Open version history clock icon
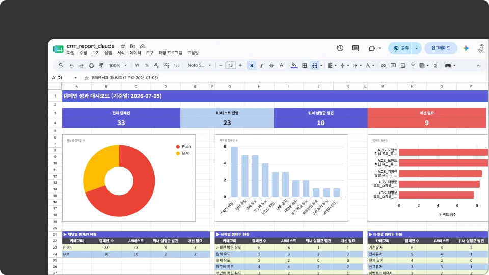This screenshot has height=275, width=489. click(x=340, y=48)
